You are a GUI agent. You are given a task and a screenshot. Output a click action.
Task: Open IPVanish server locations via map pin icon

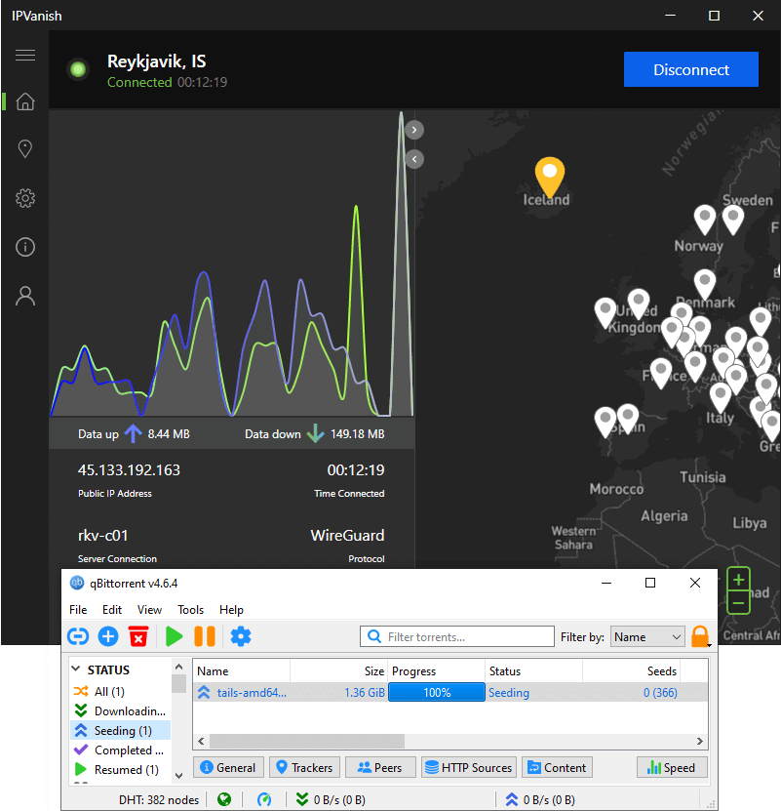24,148
